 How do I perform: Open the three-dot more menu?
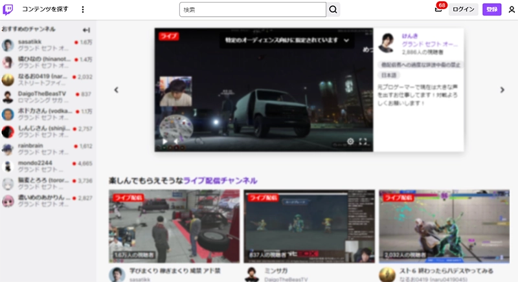point(83,10)
